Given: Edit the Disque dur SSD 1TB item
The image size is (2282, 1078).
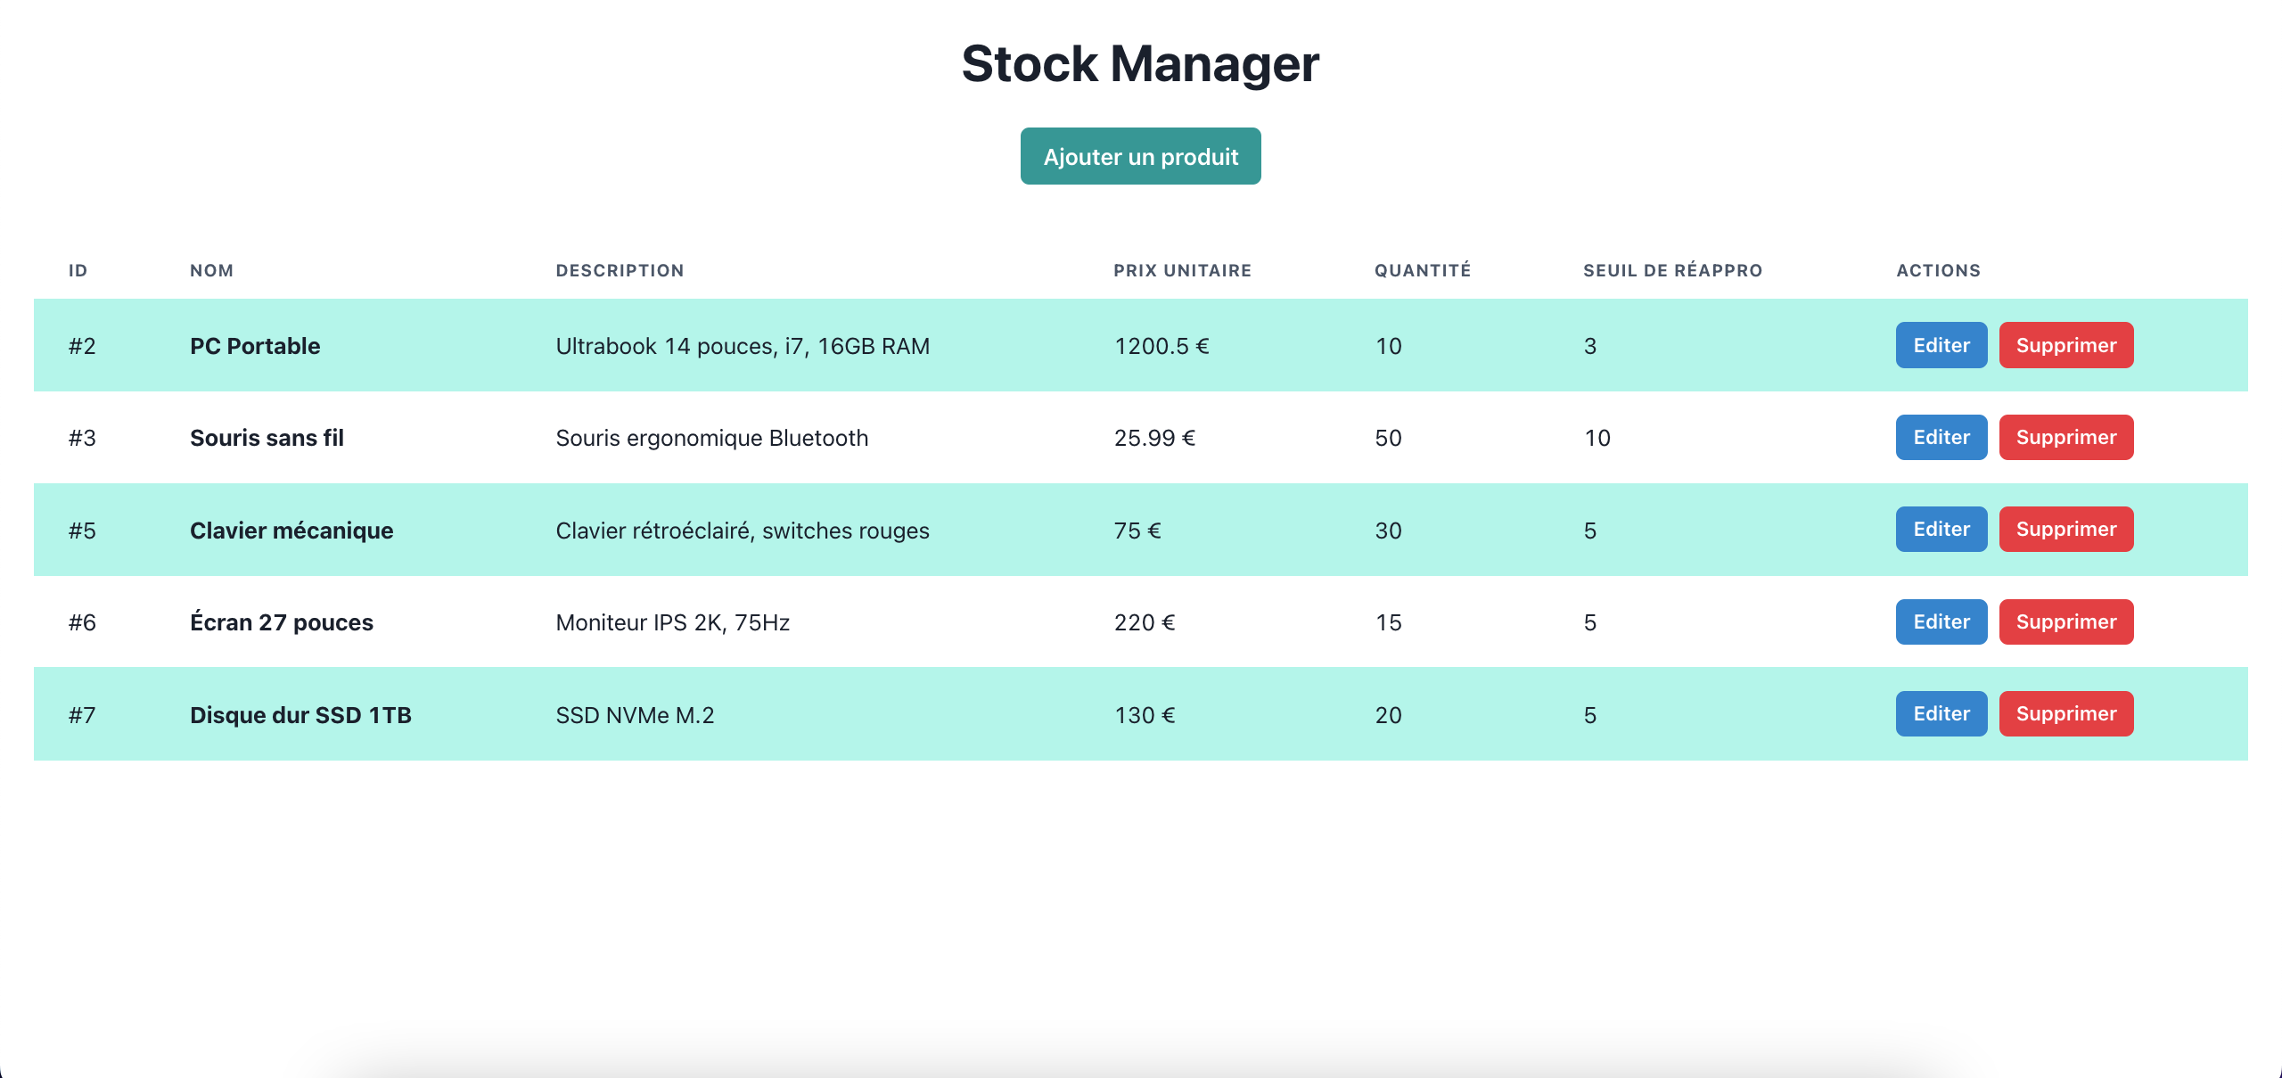Looking at the screenshot, I should 1941,713.
